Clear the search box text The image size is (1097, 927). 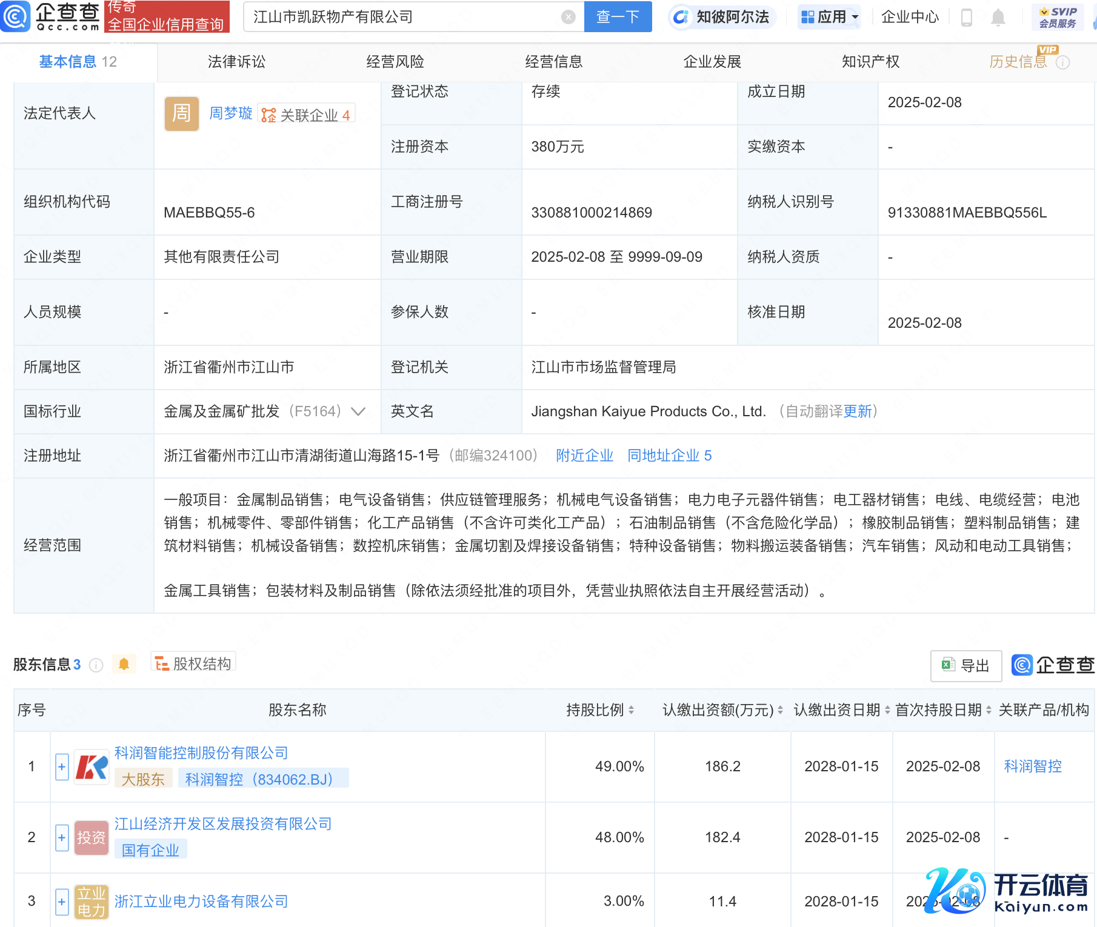click(x=568, y=17)
